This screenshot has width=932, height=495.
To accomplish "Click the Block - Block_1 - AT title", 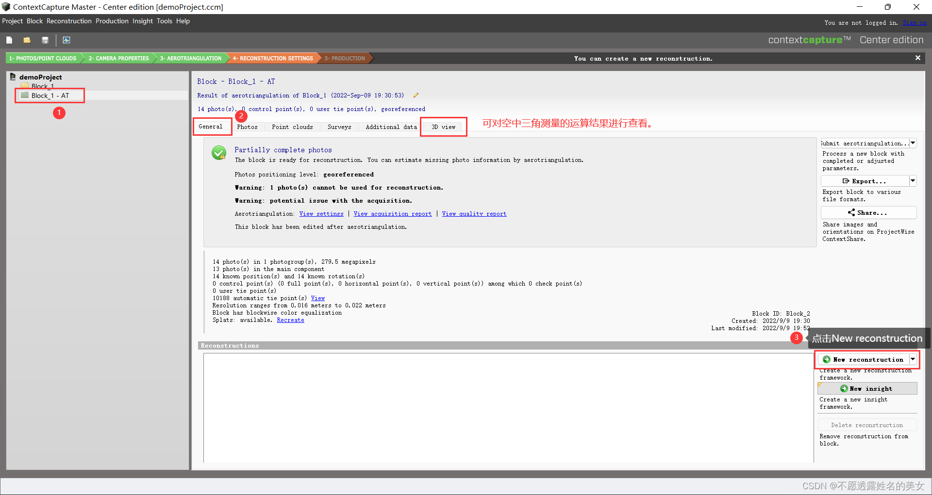I will tap(236, 81).
